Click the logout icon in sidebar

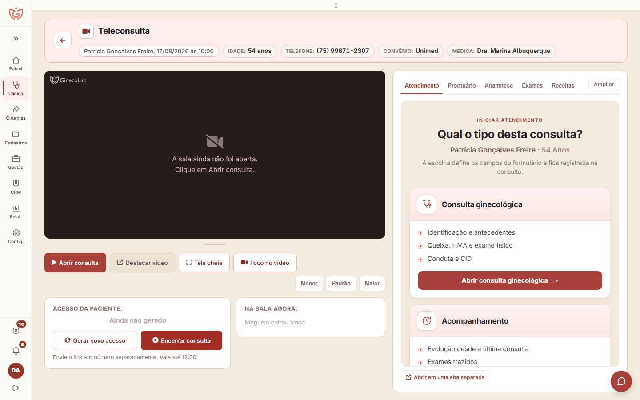click(16, 388)
